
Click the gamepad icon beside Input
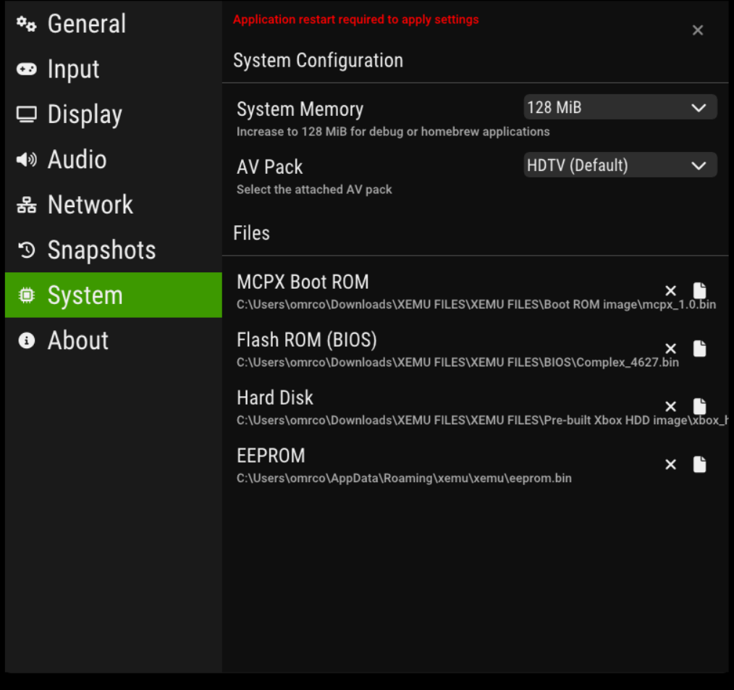click(26, 70)
